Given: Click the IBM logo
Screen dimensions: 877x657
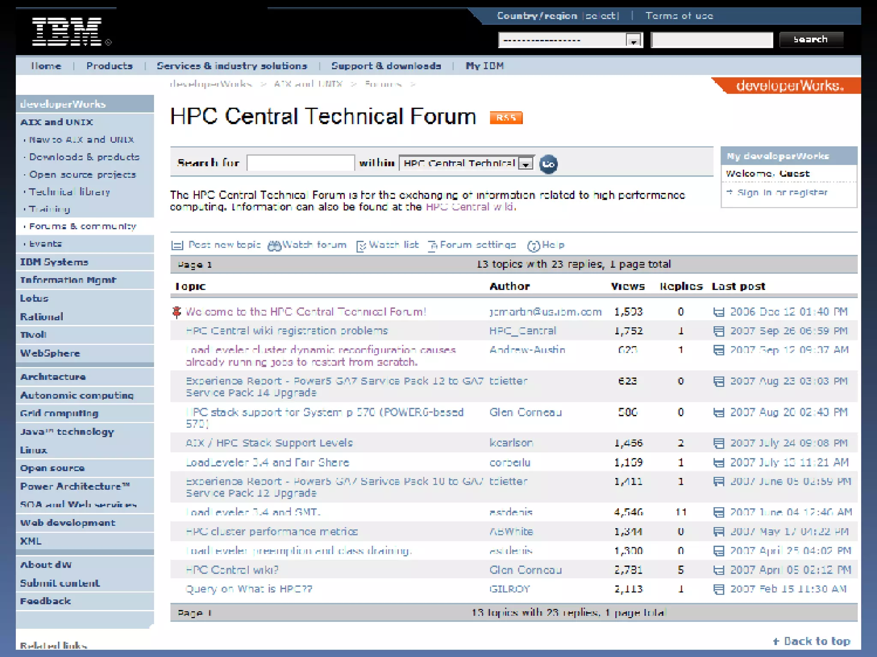Looking at the screenshot, I should coord(68,32).
